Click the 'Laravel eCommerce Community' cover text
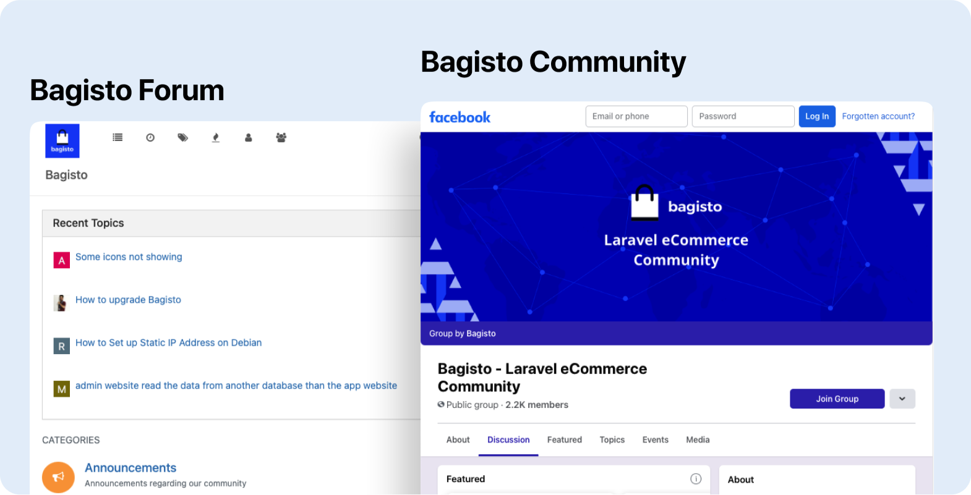This screenshot has width=971, height=495. pos(676,250)
